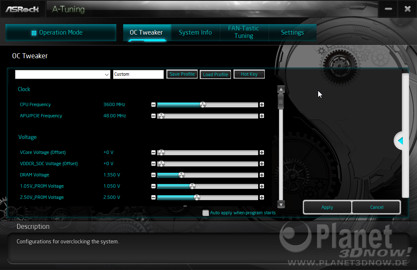Viewport: 417px width, 270px height.
Task: Click the ASRock logo
Action: (x=23, y=10)
